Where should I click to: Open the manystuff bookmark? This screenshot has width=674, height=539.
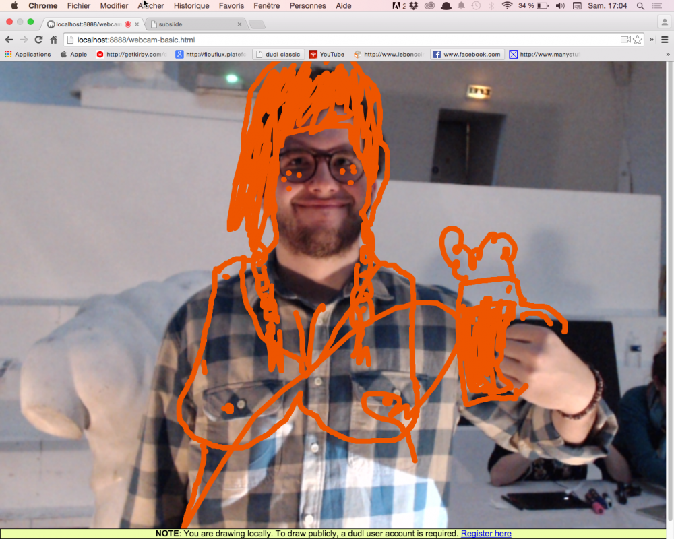(x=544, y=54)
